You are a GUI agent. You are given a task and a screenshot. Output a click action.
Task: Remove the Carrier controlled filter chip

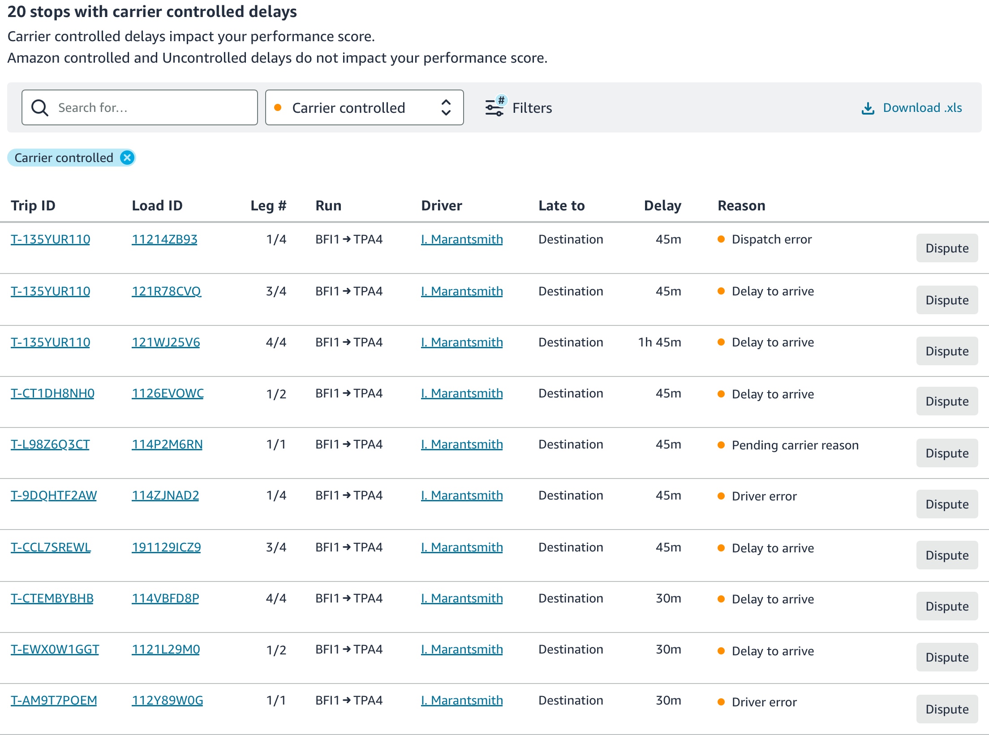click(x=127, y=158)
